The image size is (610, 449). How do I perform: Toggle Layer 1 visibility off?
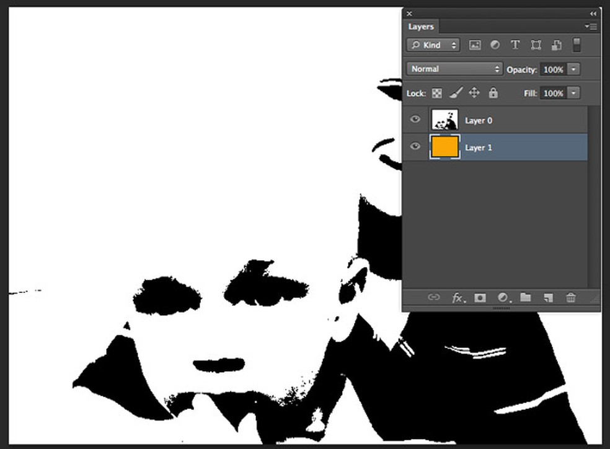[415, 147]
